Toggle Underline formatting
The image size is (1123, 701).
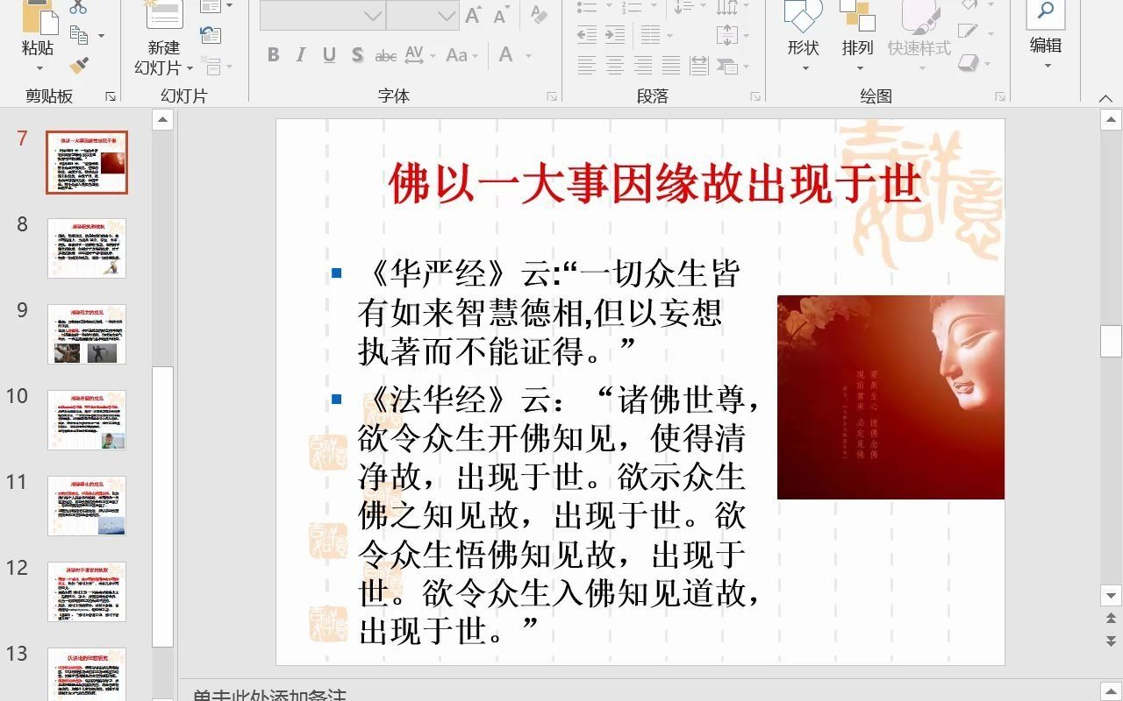(x=329, y=55)
